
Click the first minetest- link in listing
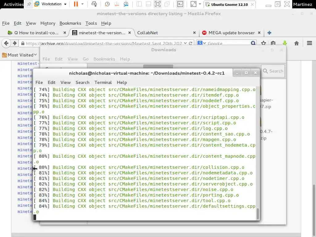pos(27,64)
